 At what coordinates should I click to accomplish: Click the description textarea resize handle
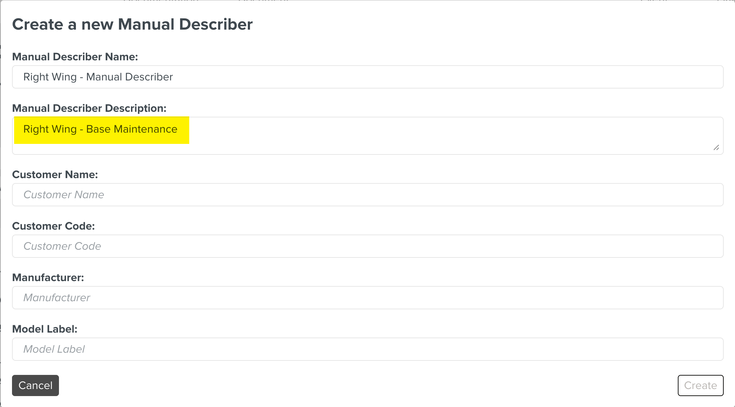point(716,148)
